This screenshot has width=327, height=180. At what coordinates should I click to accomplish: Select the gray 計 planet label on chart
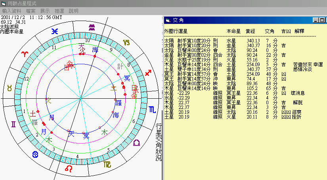(120, 67)
